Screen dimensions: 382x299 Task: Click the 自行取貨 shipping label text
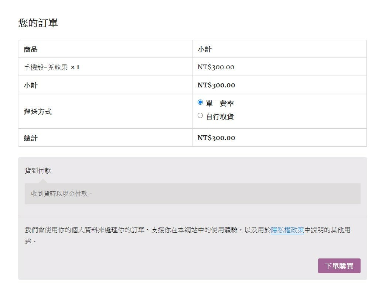click(219, 117)
